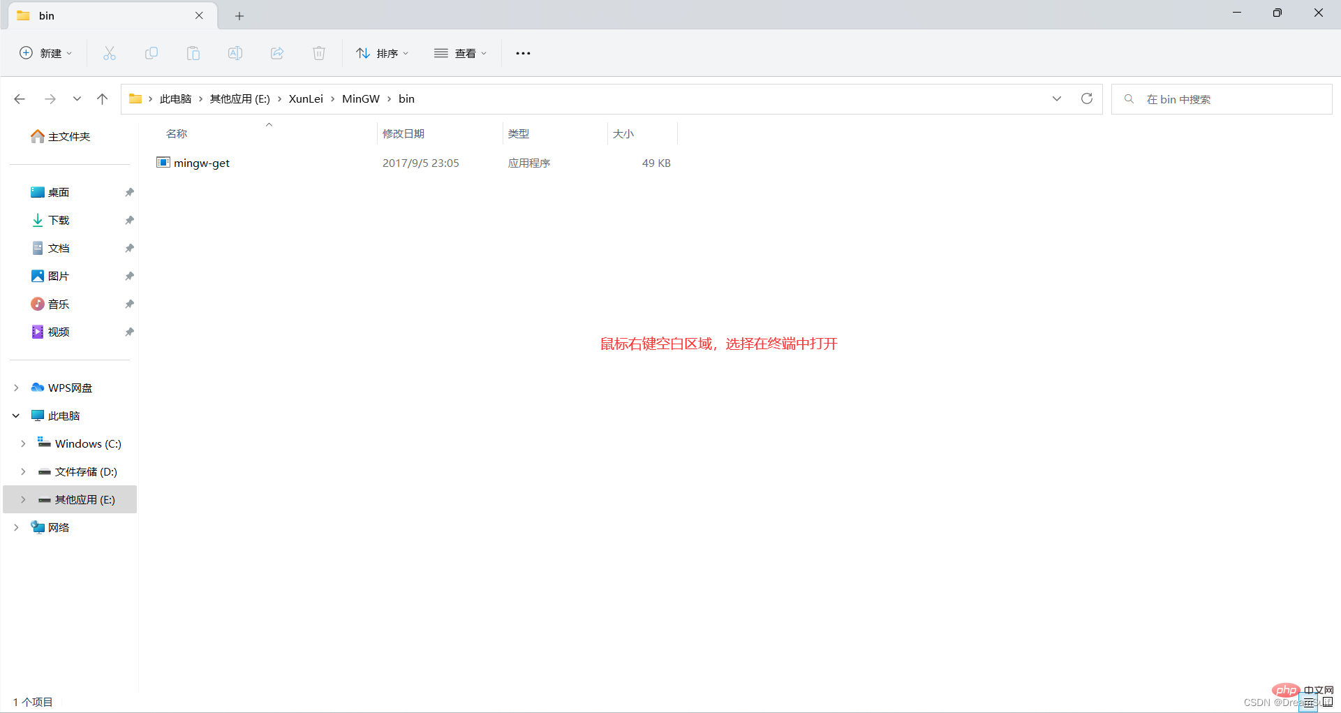Open the 排序 sort dropdown

[x=382, y=53]
